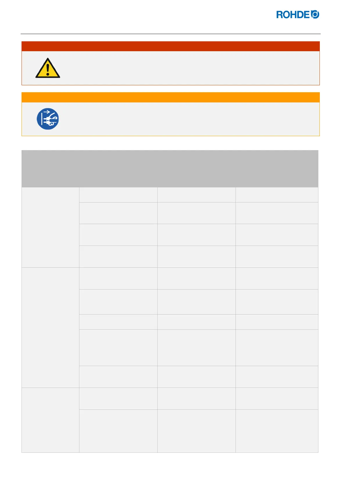Click the ROHDE wordmark in the header
This screenshot has height=490, width=346.
click(293, 15)
